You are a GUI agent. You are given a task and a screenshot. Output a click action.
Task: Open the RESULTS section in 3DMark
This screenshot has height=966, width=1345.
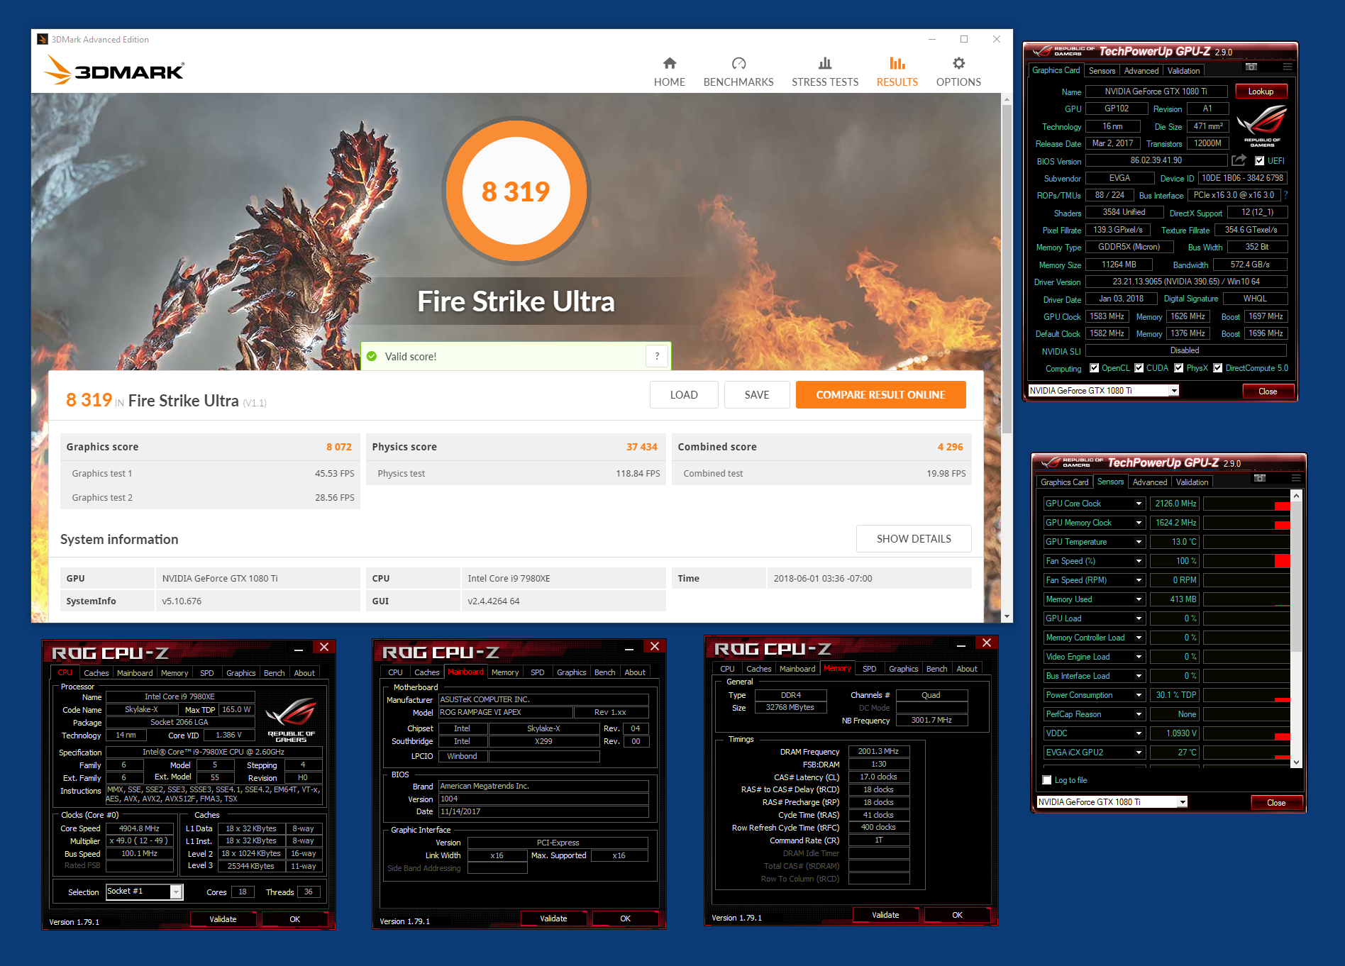point(897,72)
